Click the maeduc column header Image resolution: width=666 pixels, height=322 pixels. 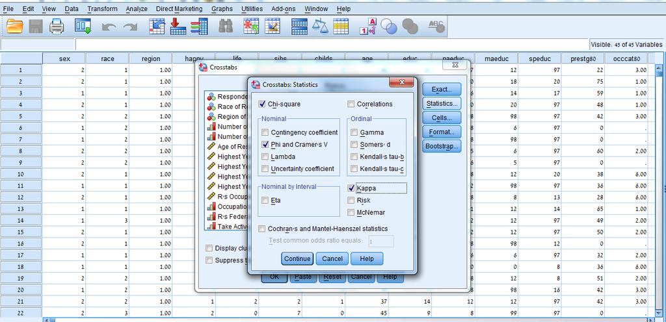[x=496, y=58]
